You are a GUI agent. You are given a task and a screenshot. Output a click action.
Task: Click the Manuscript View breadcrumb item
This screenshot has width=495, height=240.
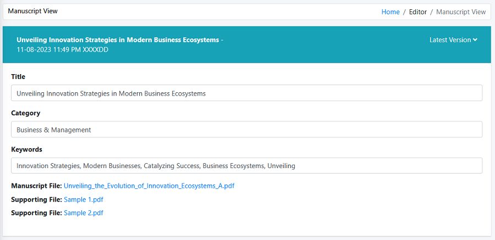461,12
